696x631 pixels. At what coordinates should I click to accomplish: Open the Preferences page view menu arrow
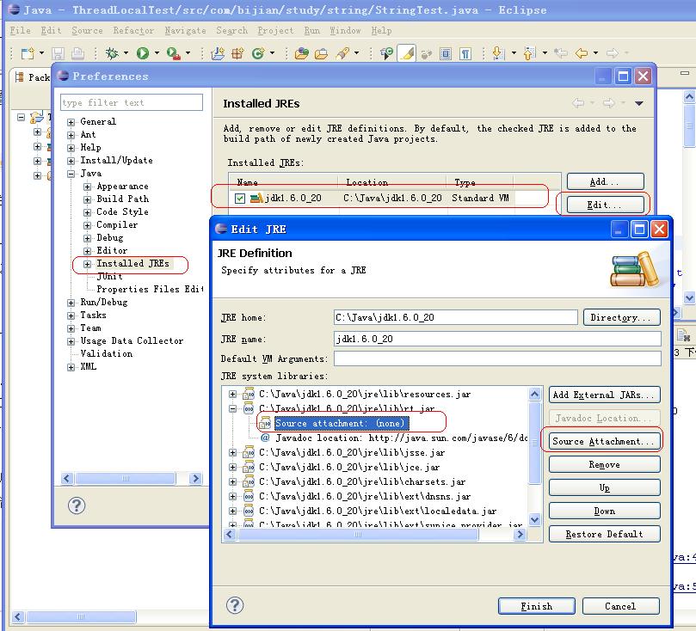pyautogui.click(x=639, y=103)
